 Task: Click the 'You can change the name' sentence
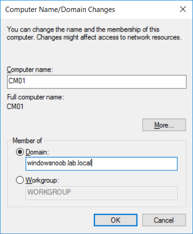tap(83, 30)
